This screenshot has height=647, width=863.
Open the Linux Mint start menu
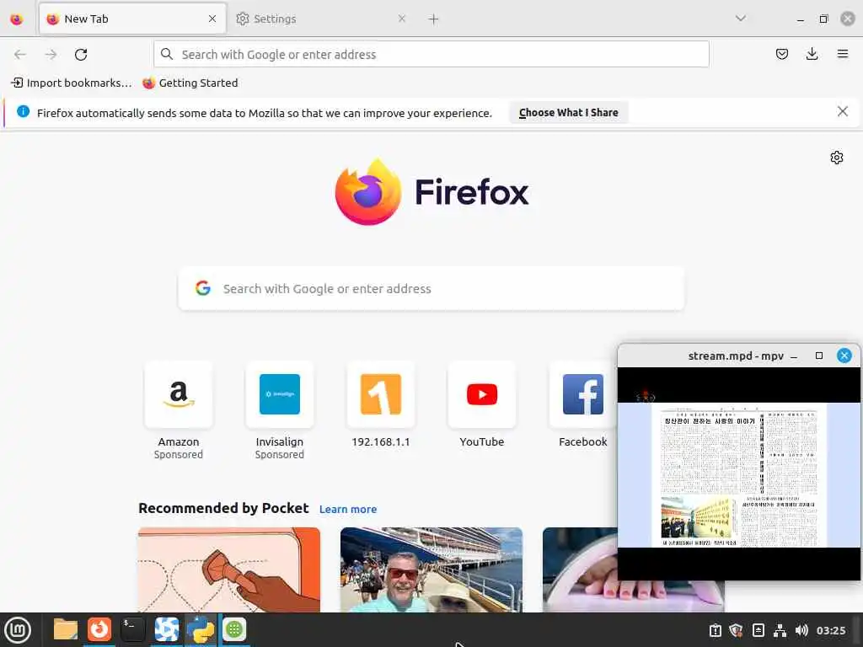(x=18, y=630)
